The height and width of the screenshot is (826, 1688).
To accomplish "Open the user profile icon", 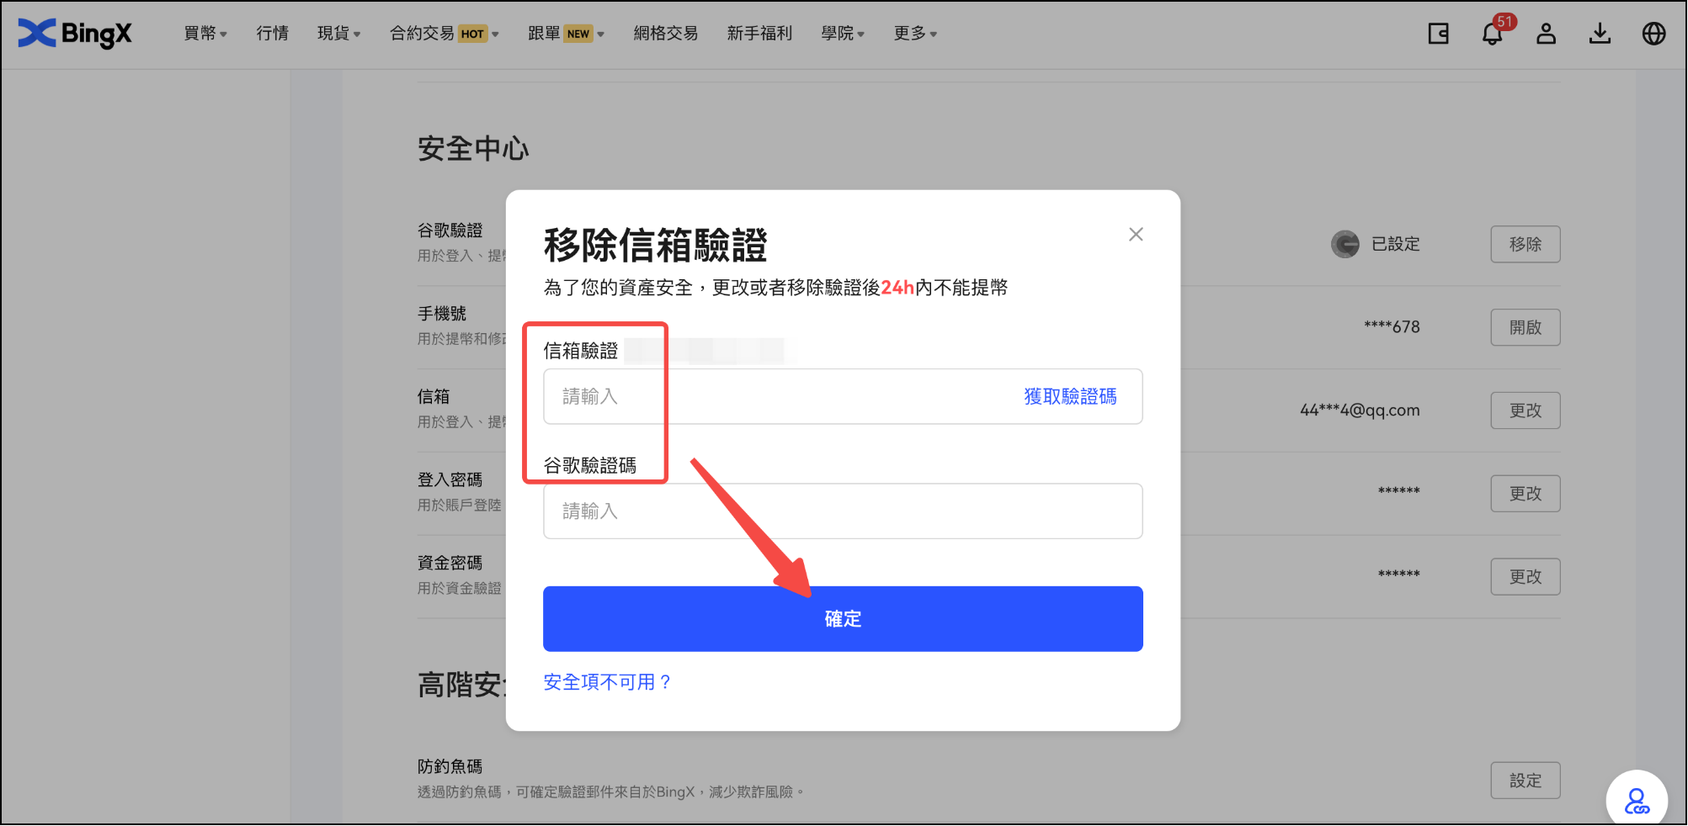I will click(x=1546, y=34).
